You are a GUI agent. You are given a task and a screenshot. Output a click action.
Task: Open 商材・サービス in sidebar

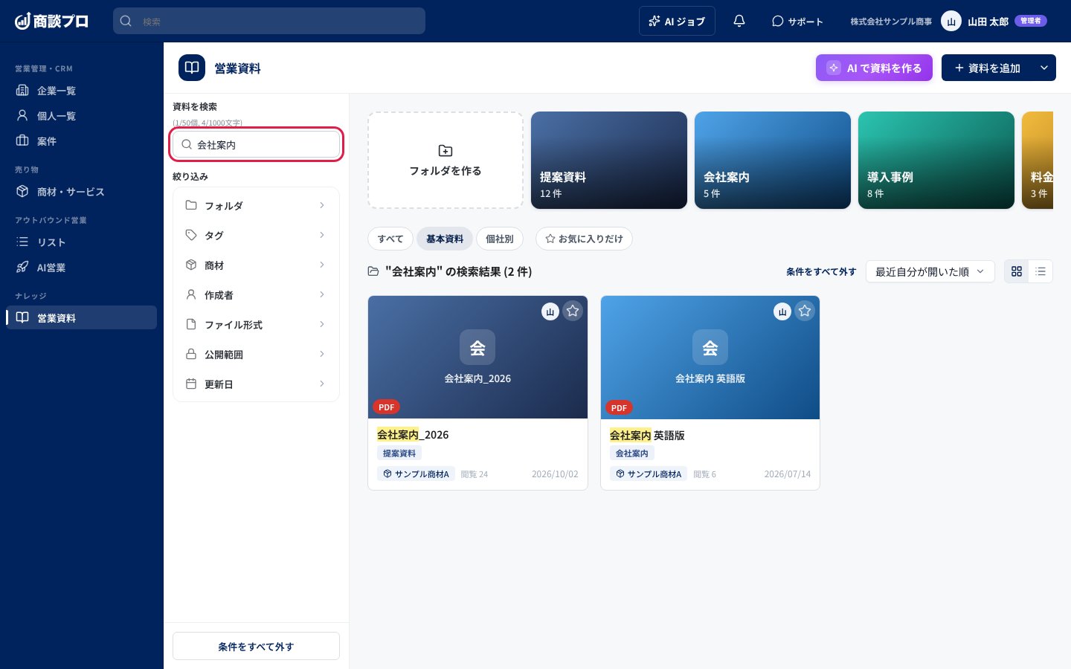(x=82, y=192)
